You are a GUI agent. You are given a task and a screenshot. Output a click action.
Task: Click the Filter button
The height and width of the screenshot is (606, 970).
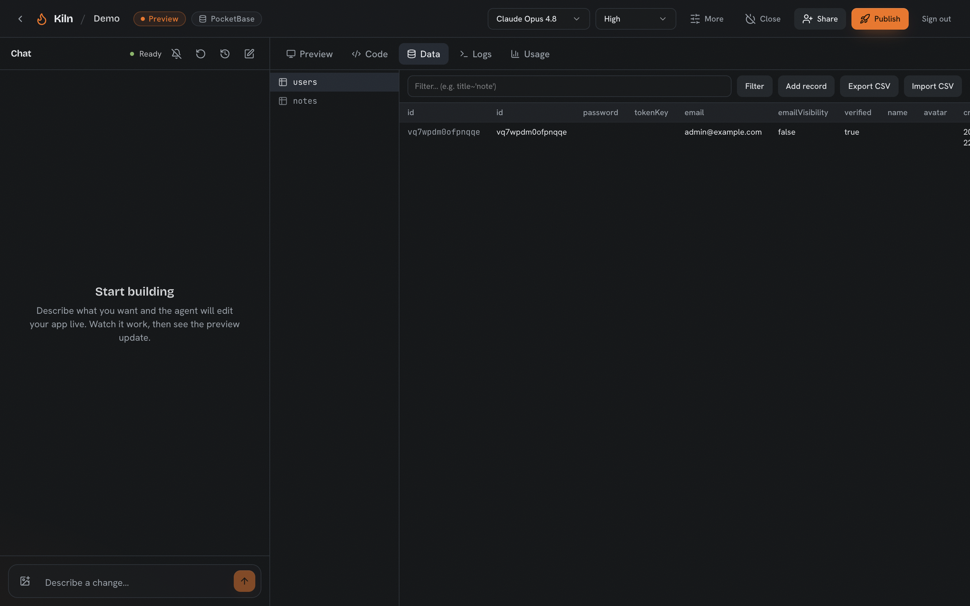754,86
